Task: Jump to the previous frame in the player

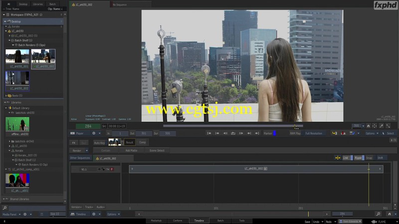Action: [x=217, y=133]
